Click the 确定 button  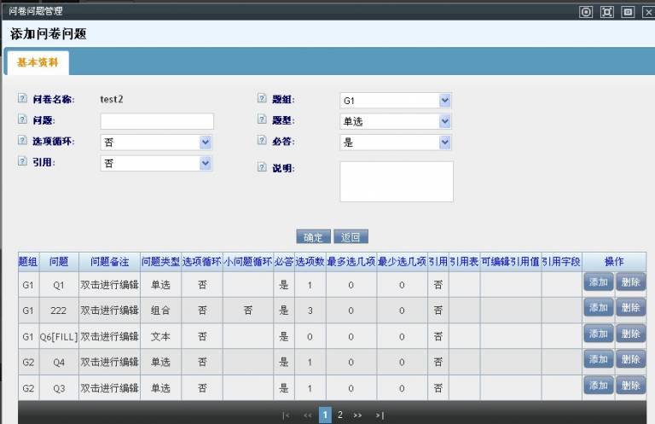pos(312,237)
